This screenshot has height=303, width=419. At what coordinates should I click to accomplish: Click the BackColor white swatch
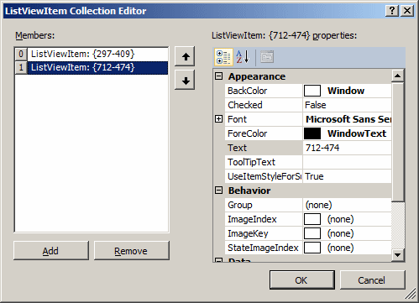click(312, 91)
